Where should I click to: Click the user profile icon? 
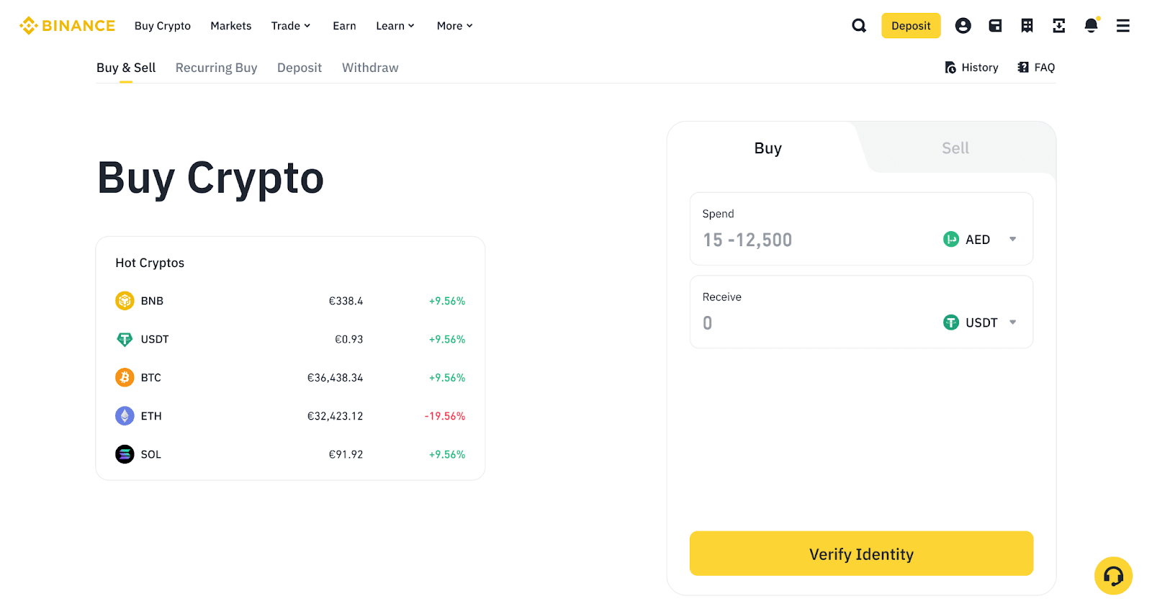[963, 26]
